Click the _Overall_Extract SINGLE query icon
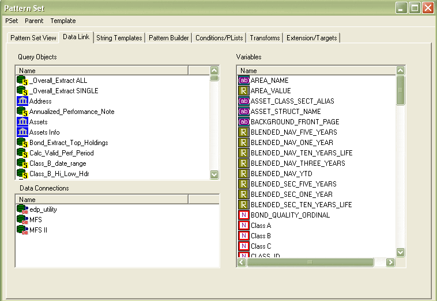Viewport: 437px width, 301px height. tap(22, 91)
